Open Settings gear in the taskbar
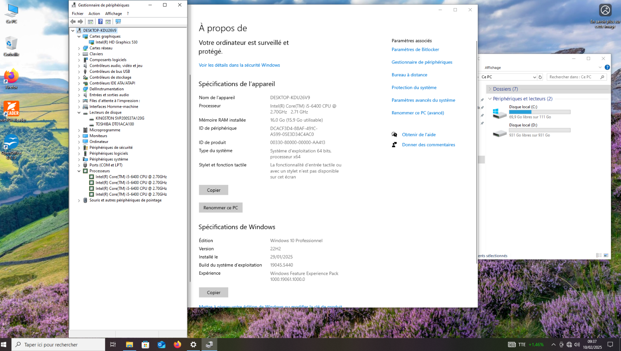 coord(193,344)
